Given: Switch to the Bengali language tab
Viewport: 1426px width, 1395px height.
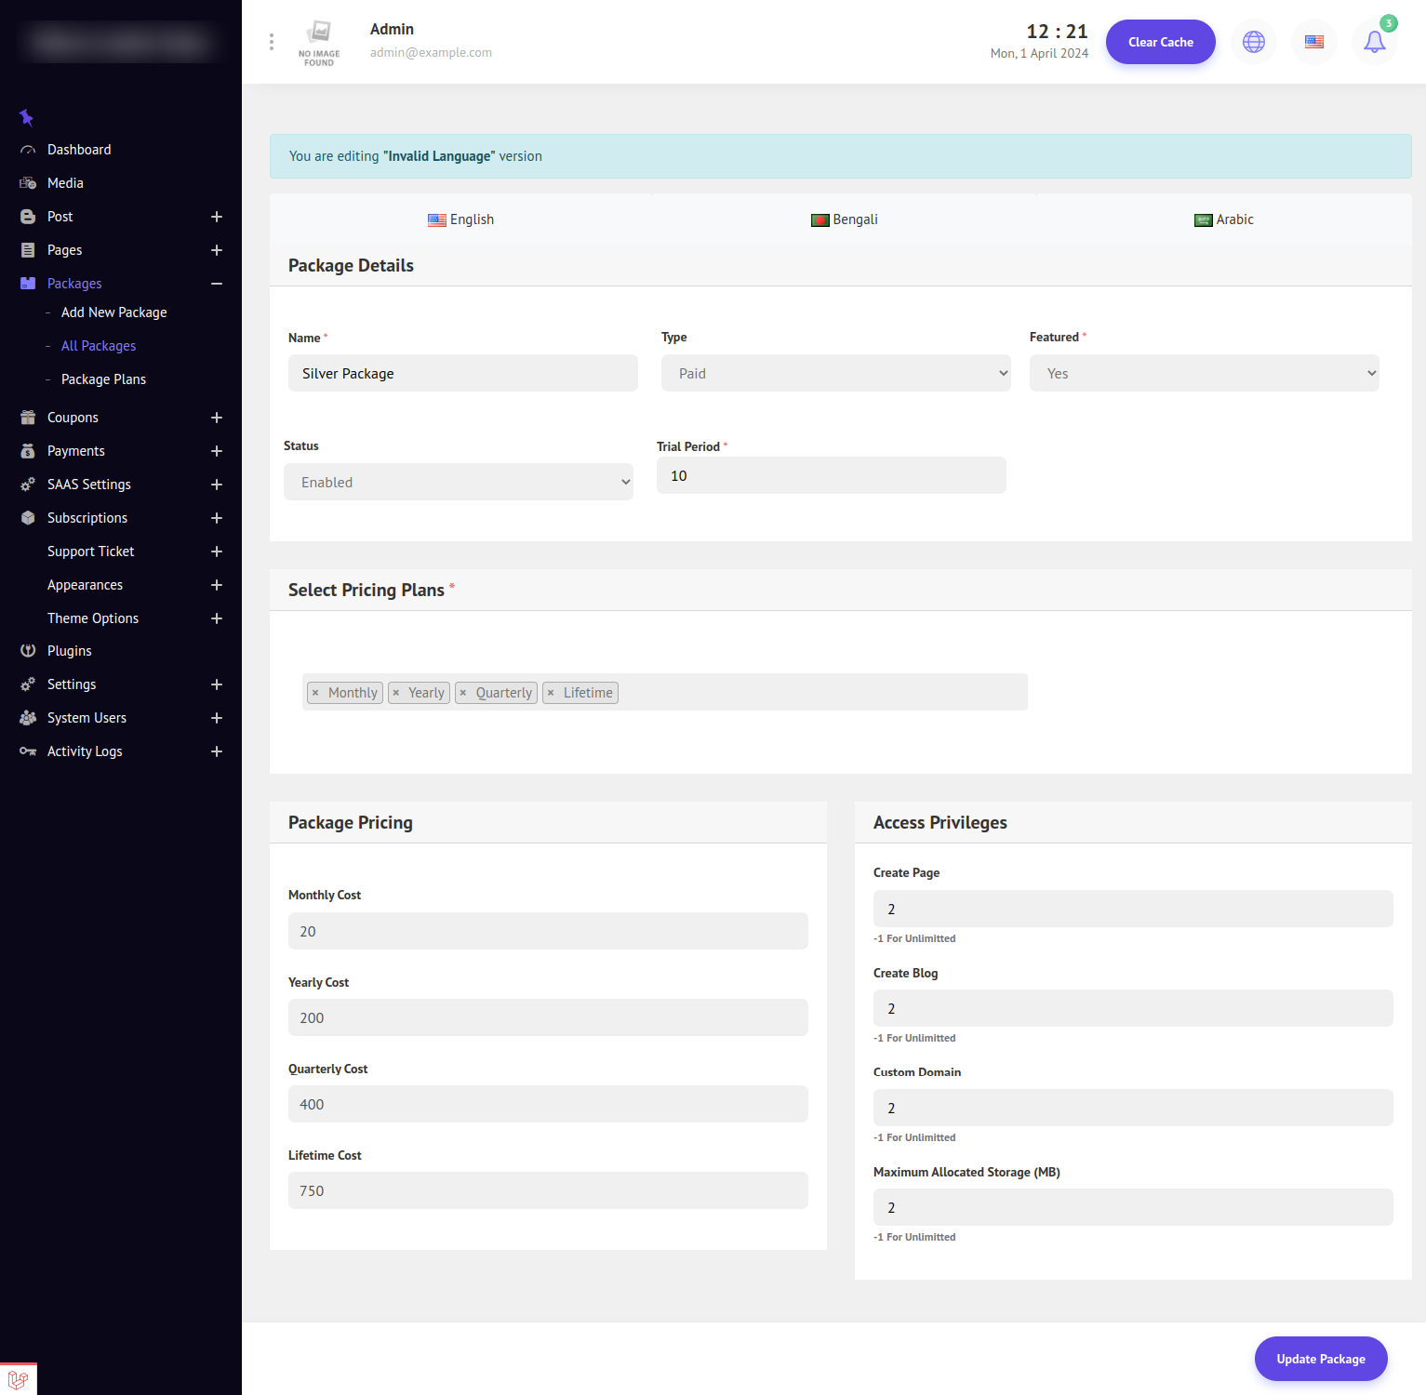Looking at the screenshot, I should click(844, 219).
